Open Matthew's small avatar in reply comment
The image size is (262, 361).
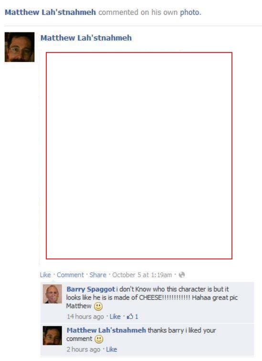(52, 335)
